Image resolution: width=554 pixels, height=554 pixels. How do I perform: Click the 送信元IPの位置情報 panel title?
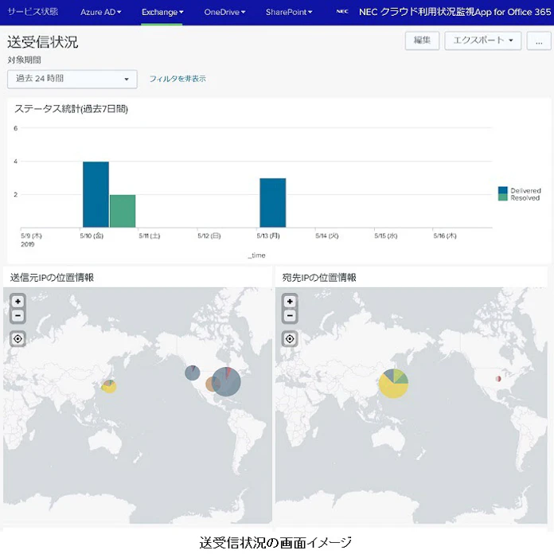(52, 278)
